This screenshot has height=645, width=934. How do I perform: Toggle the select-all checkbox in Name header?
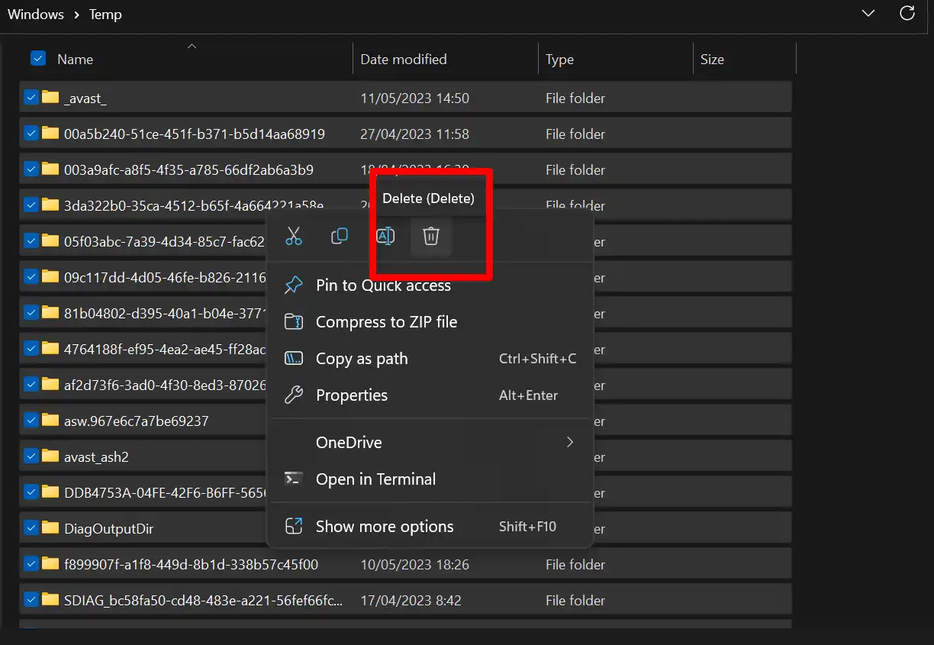tap(38, 58)
